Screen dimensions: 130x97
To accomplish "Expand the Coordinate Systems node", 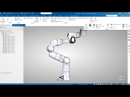I will tap(2, 32).
